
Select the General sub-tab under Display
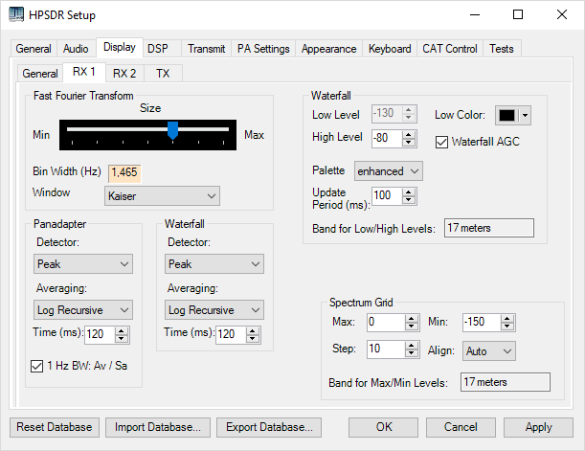point(40,73)
